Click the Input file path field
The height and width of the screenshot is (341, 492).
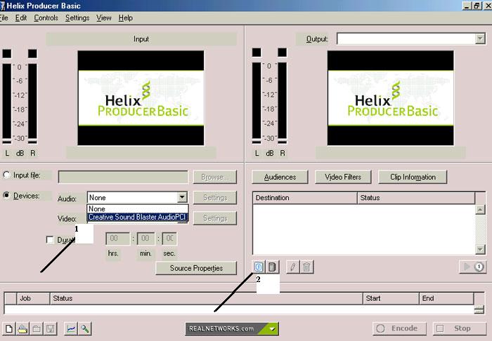[123, 177]
